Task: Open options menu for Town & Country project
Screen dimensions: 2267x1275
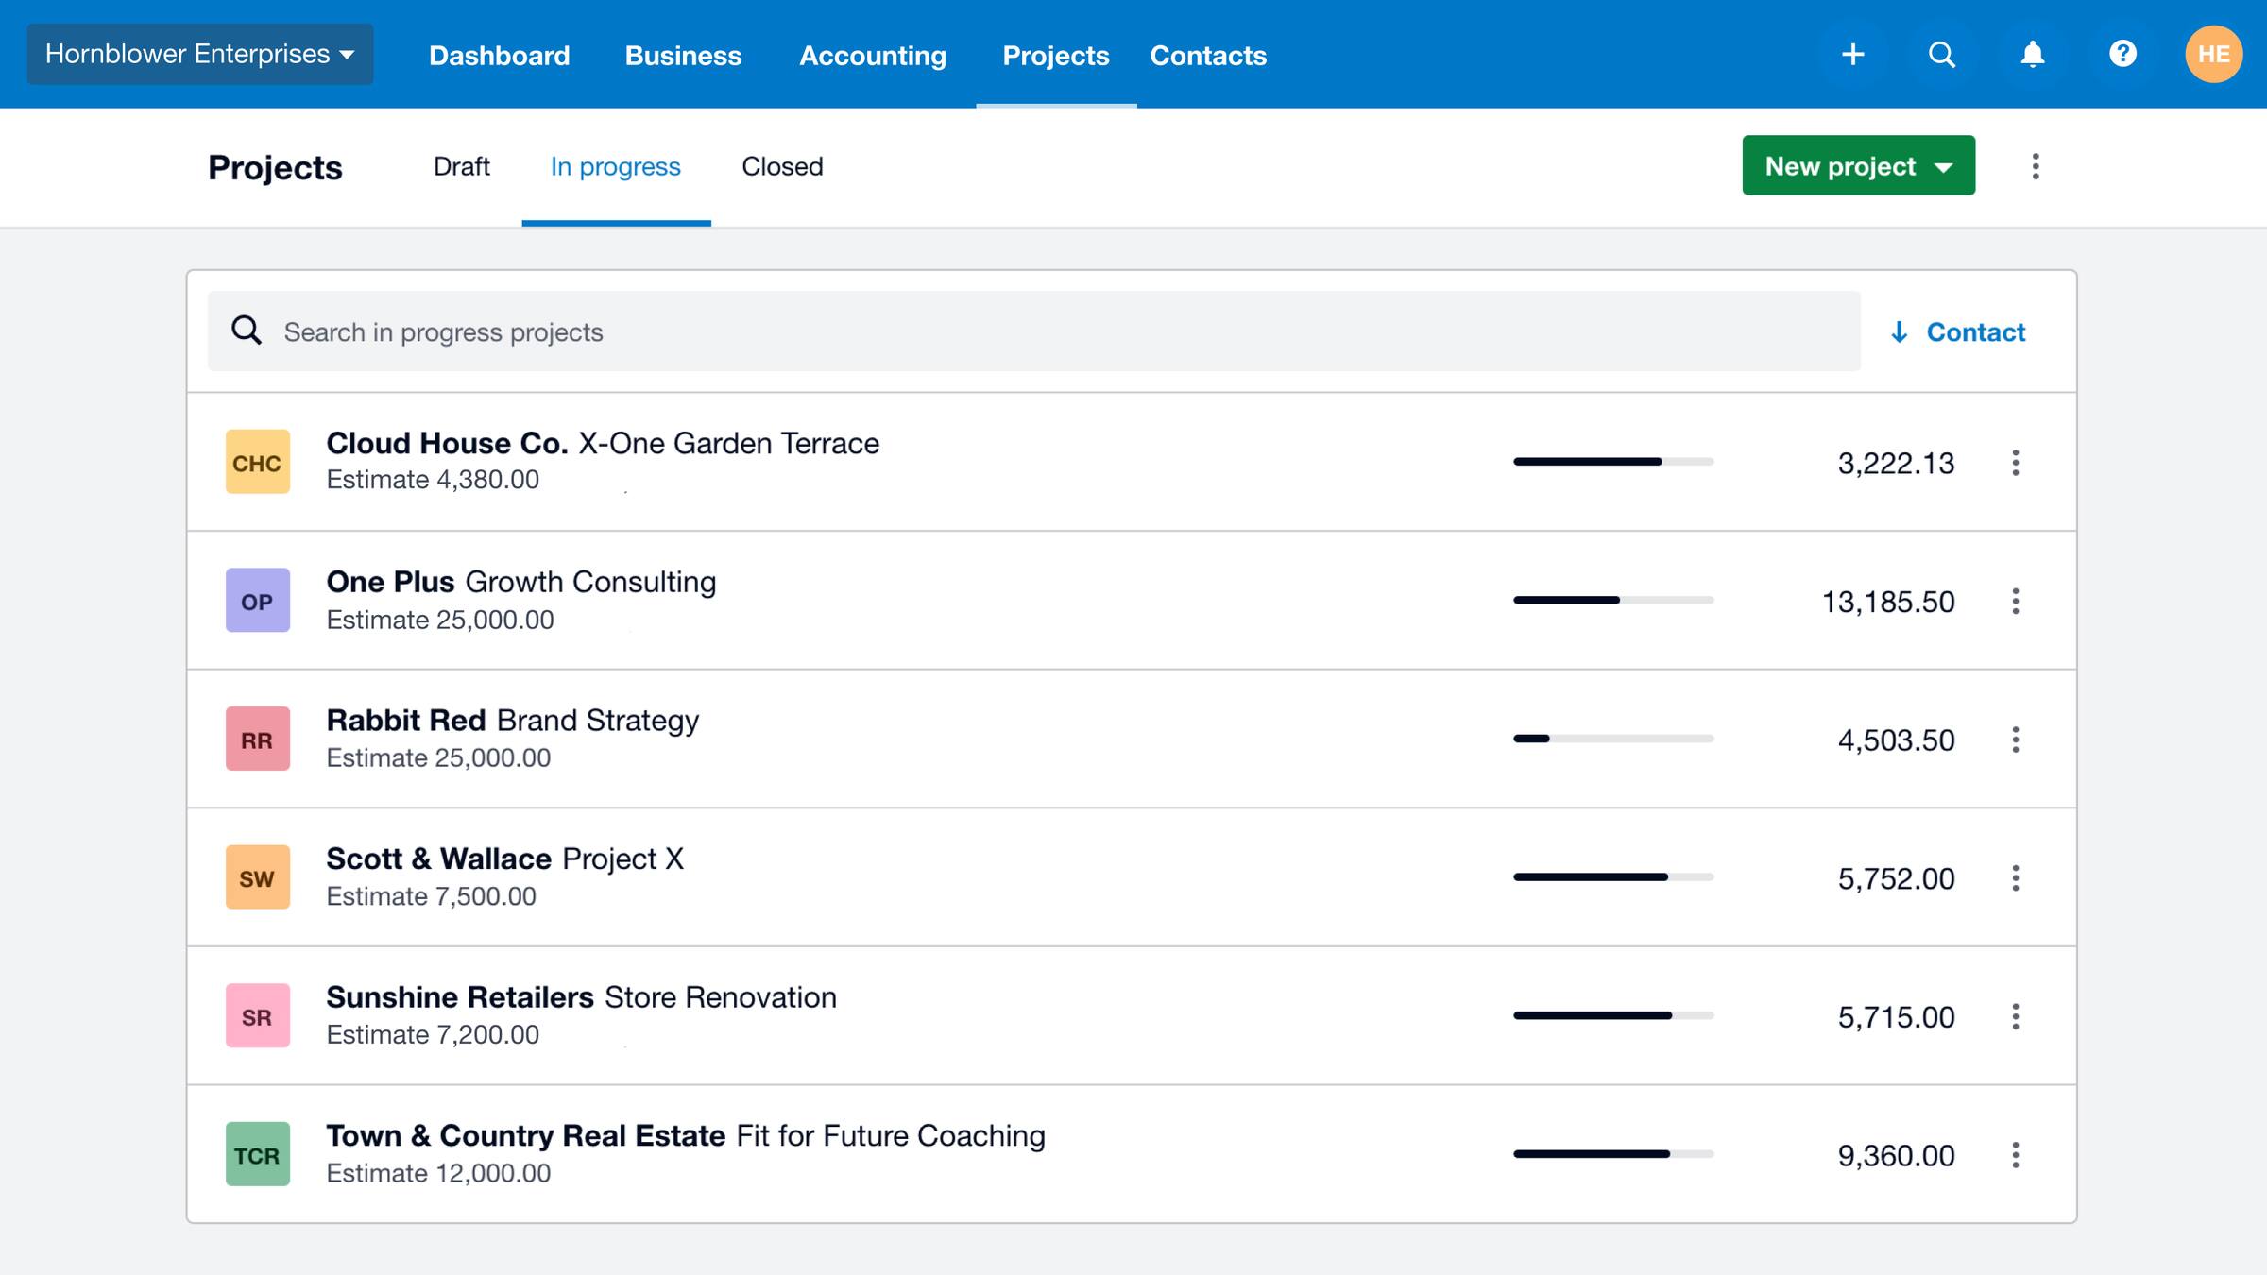Action: coord(2016,1154)
